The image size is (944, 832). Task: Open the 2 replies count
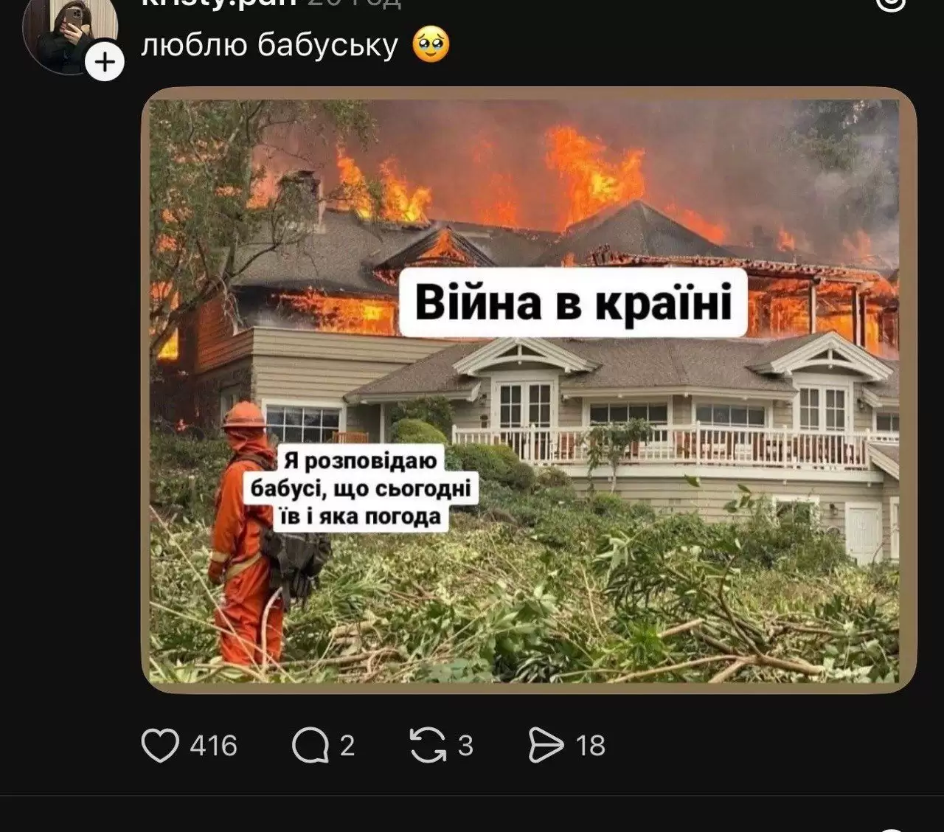pos(347,746)
